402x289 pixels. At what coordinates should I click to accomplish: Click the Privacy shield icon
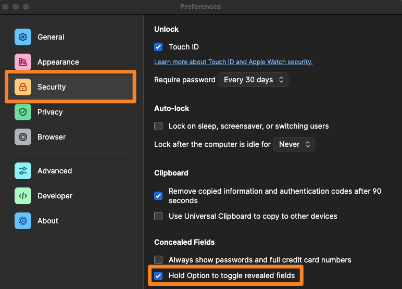tap(23, 112)
